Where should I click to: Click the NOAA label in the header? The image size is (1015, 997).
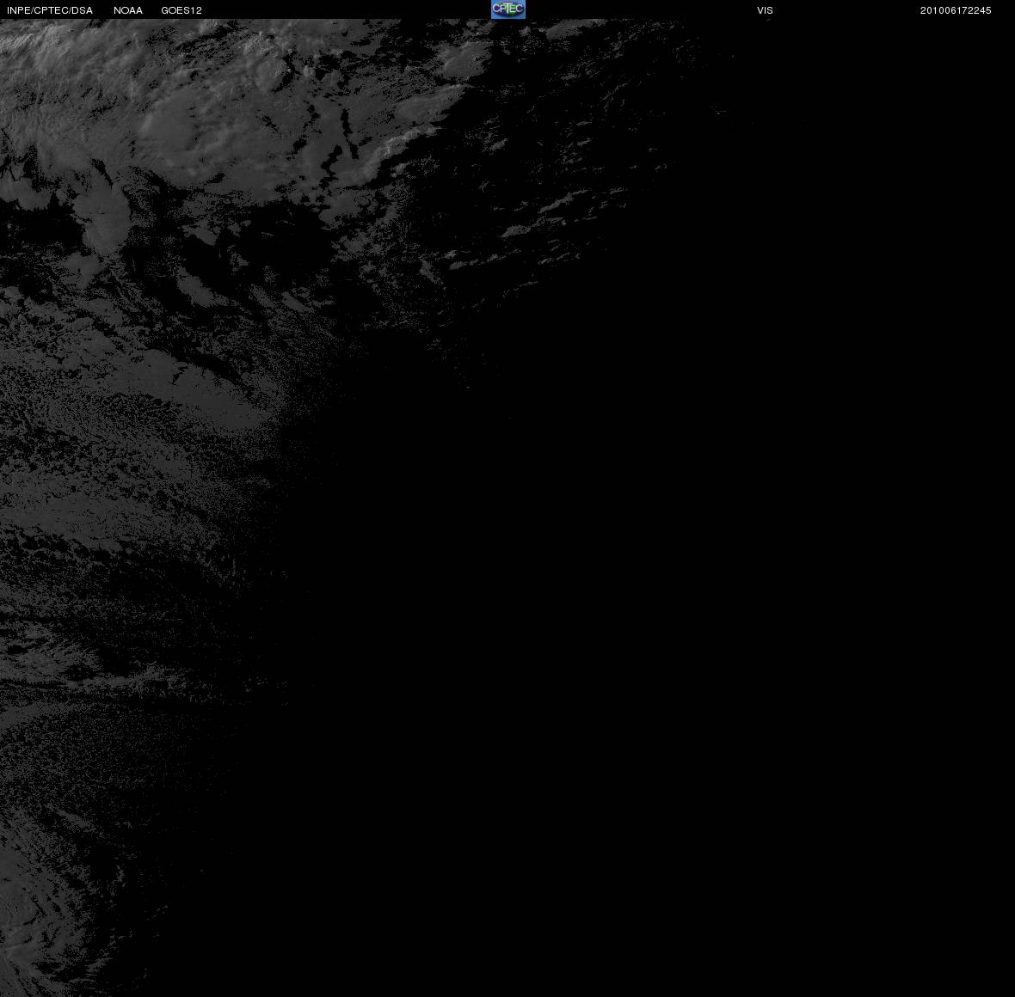point(127,10)
